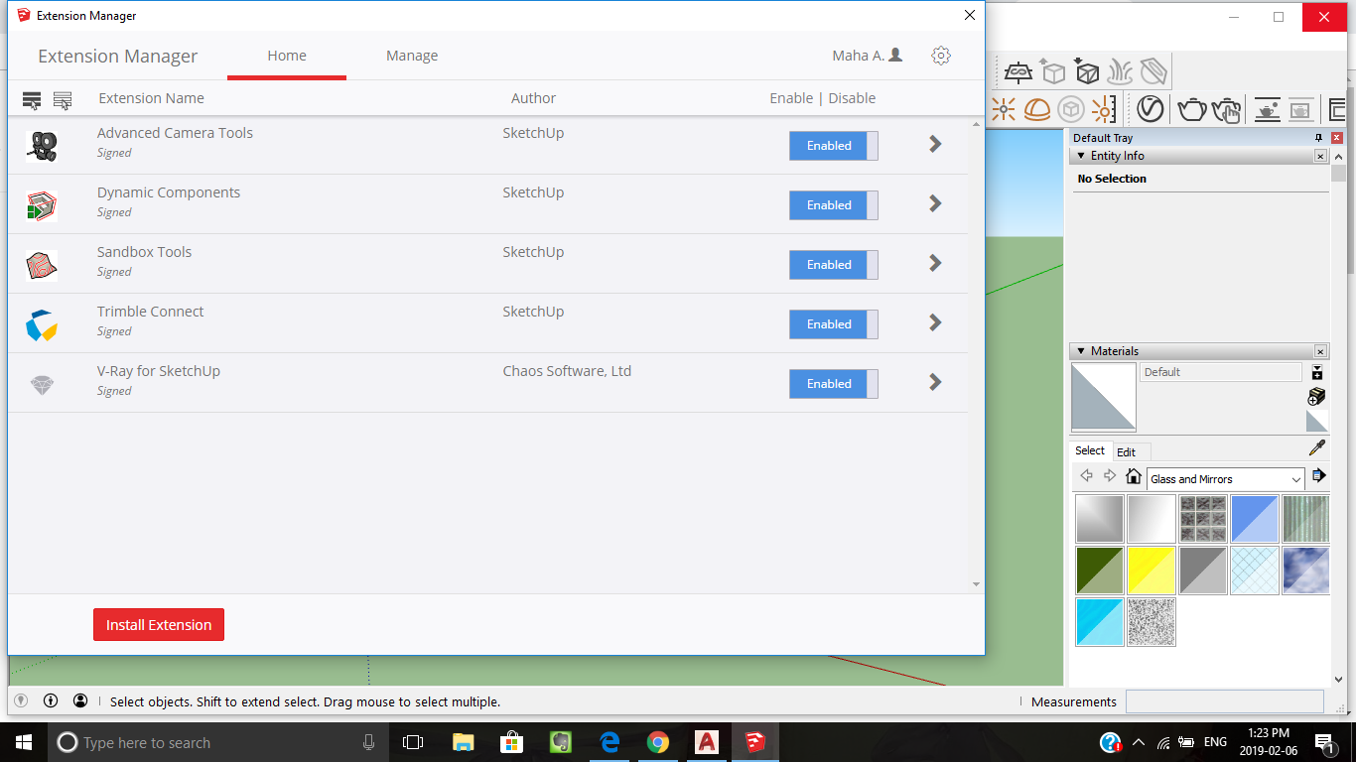Toggle Trimble Connect Enabled switch
1356x762 pixels.
[x=834, y=324]
